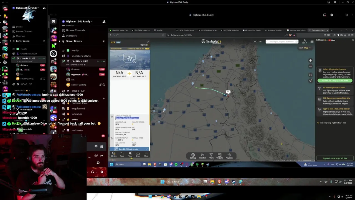Viewport: 355px width, 200px height.
Task: Open Windows Start in inner taskbar
Action: point(111,164)
